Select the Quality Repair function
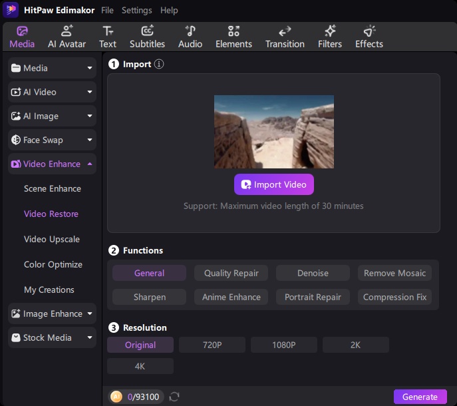The image size is (457, 406). (231, 273)
